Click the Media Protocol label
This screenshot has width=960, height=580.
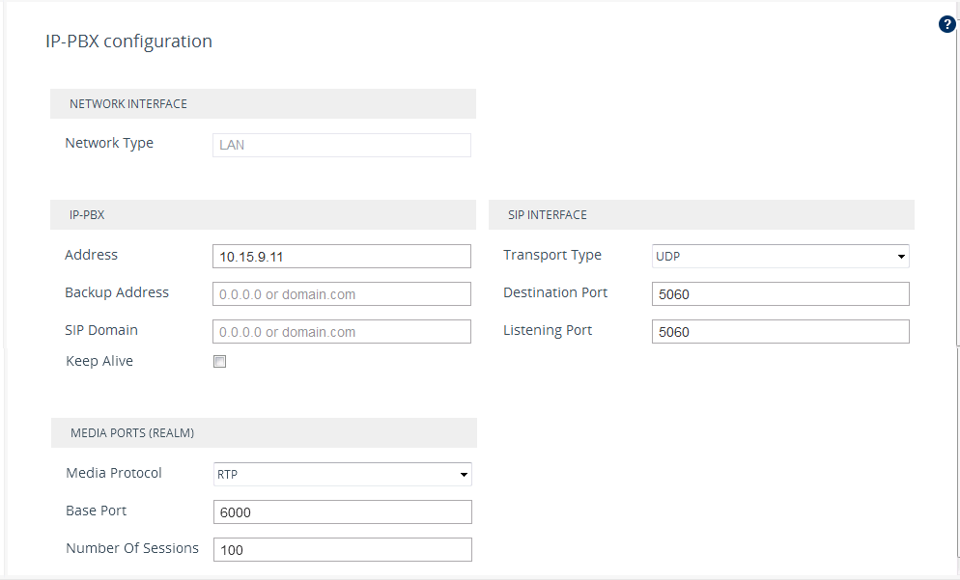click(x=114, y=474)
